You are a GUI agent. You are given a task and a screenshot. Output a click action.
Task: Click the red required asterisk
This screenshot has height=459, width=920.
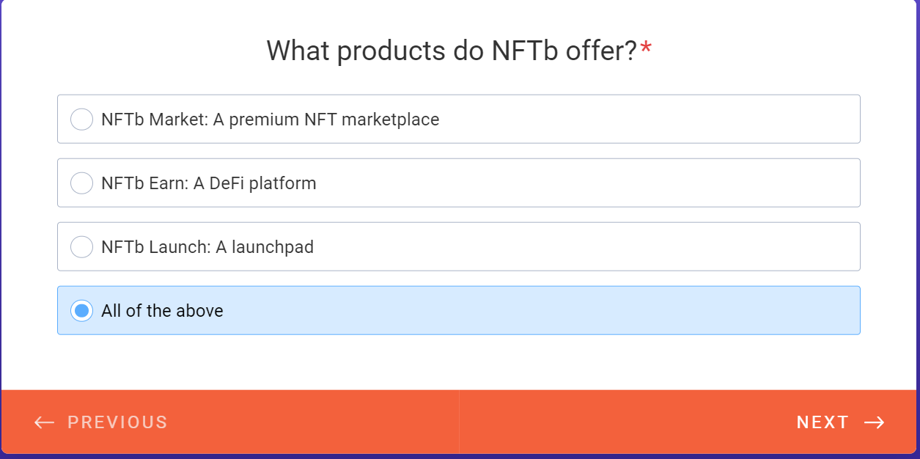(646, 50)
